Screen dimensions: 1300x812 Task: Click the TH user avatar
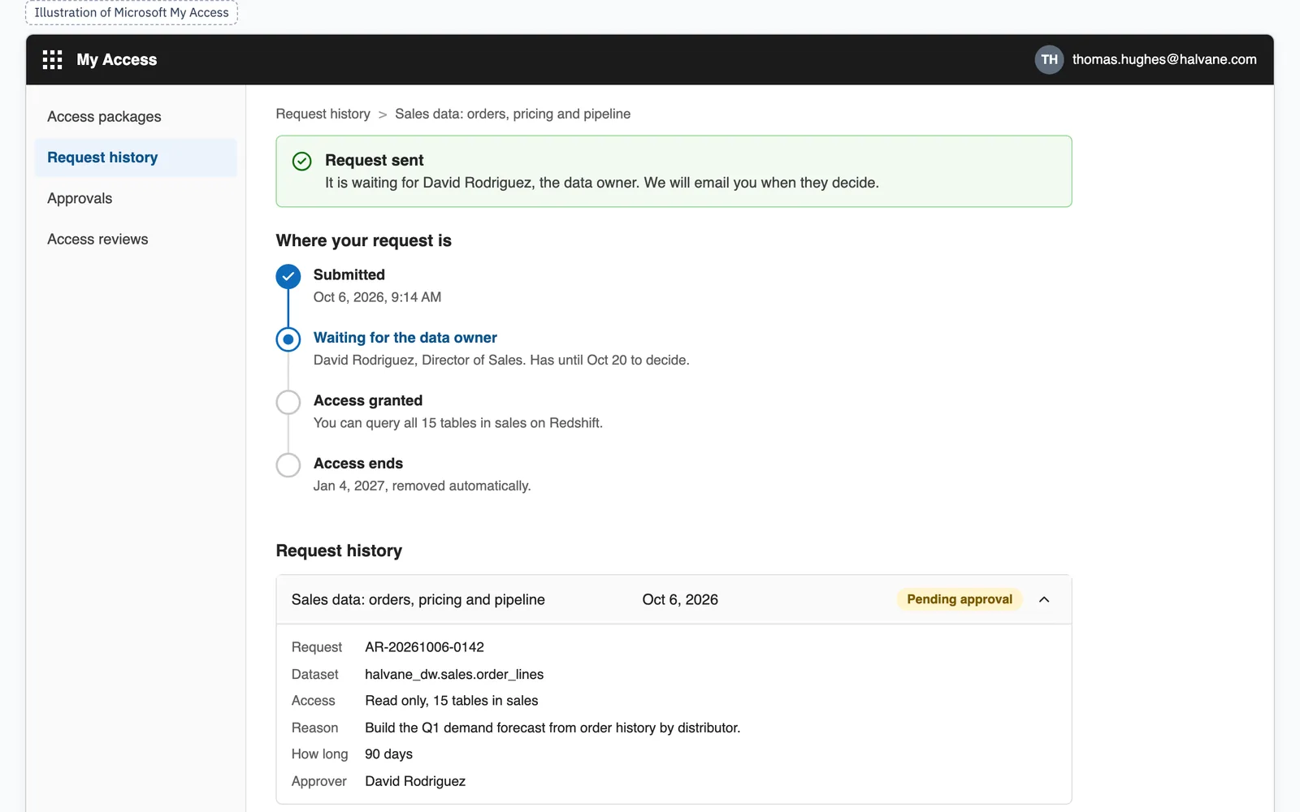point(1049,59)
